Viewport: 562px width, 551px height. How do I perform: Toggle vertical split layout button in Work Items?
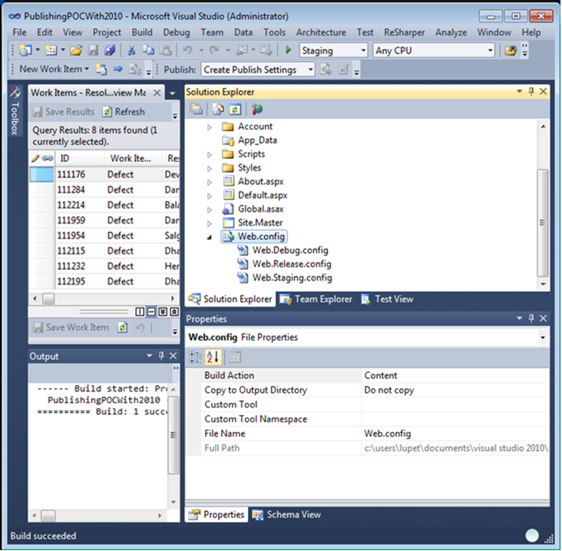(x=140, y=312)
